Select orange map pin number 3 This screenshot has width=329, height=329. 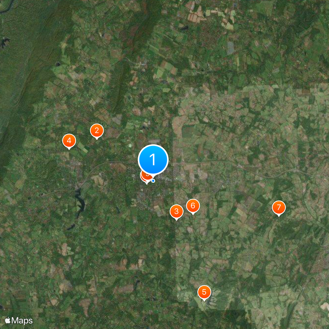176,211
